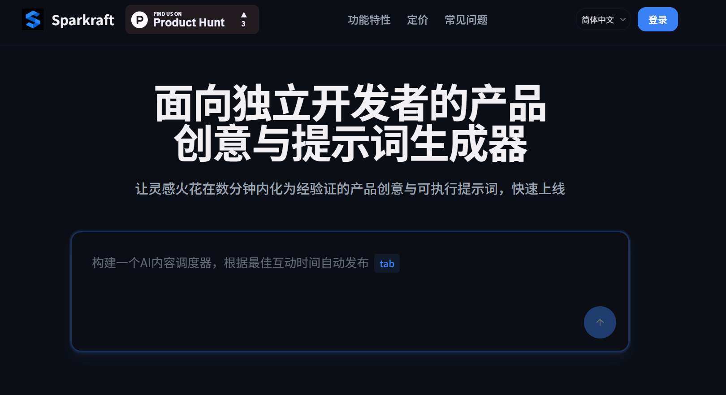Click the Product Hunt upvote triangle
The width and height of the screenshot is (726, 395).
coord(244,15)
